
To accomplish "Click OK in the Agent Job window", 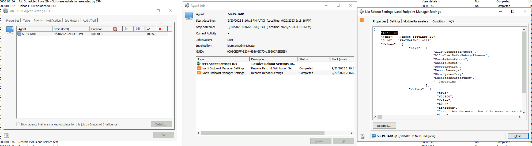I will (x=344, y=141).
